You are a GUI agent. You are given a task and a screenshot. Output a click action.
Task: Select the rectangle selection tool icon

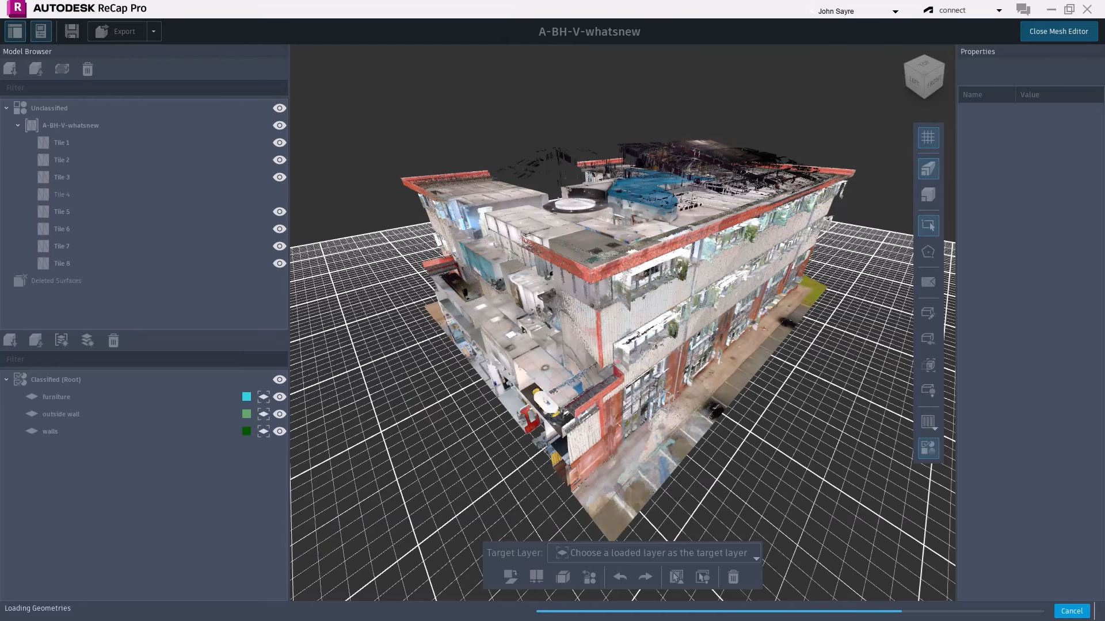coord(928,225)
